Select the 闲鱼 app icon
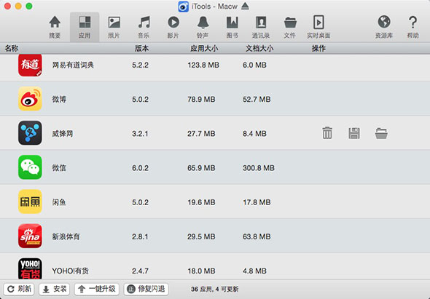430x299 pixels. (x=30, y=202)
